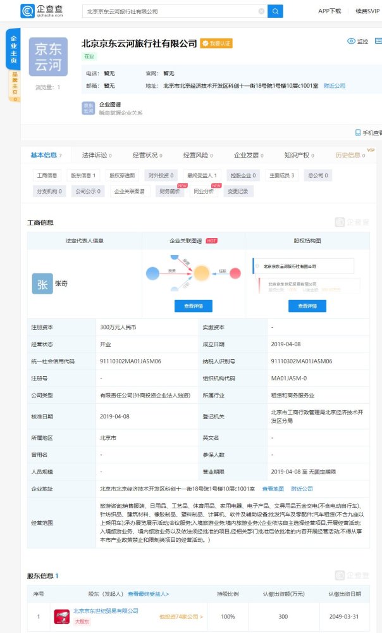Switch to the 法律诉讼 tab
This screenshot has height=633, width=382.
97,155
